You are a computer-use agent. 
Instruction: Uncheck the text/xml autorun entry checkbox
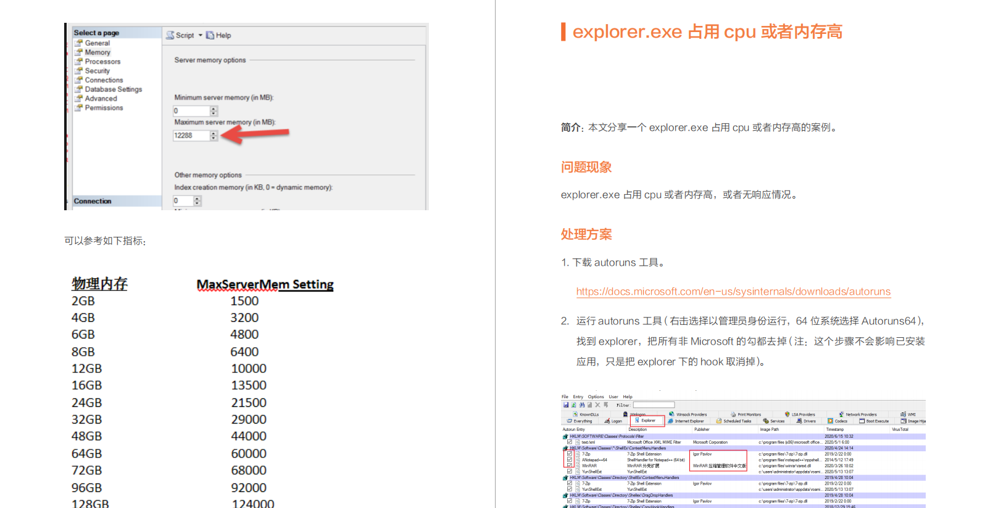[570, 442]
